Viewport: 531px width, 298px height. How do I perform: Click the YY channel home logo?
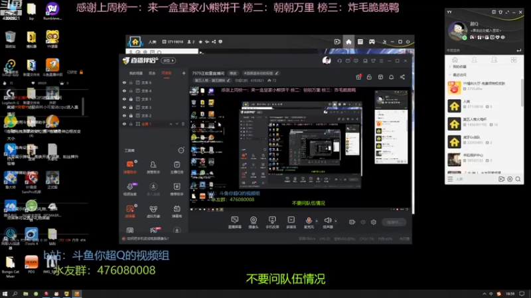pos(135,42)
